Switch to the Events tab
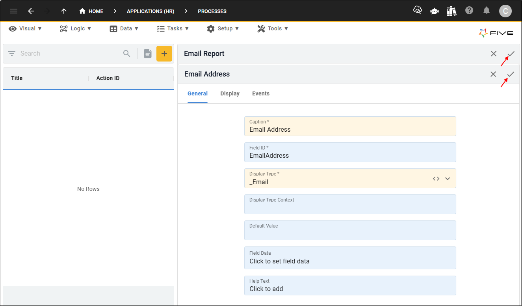 261,93
